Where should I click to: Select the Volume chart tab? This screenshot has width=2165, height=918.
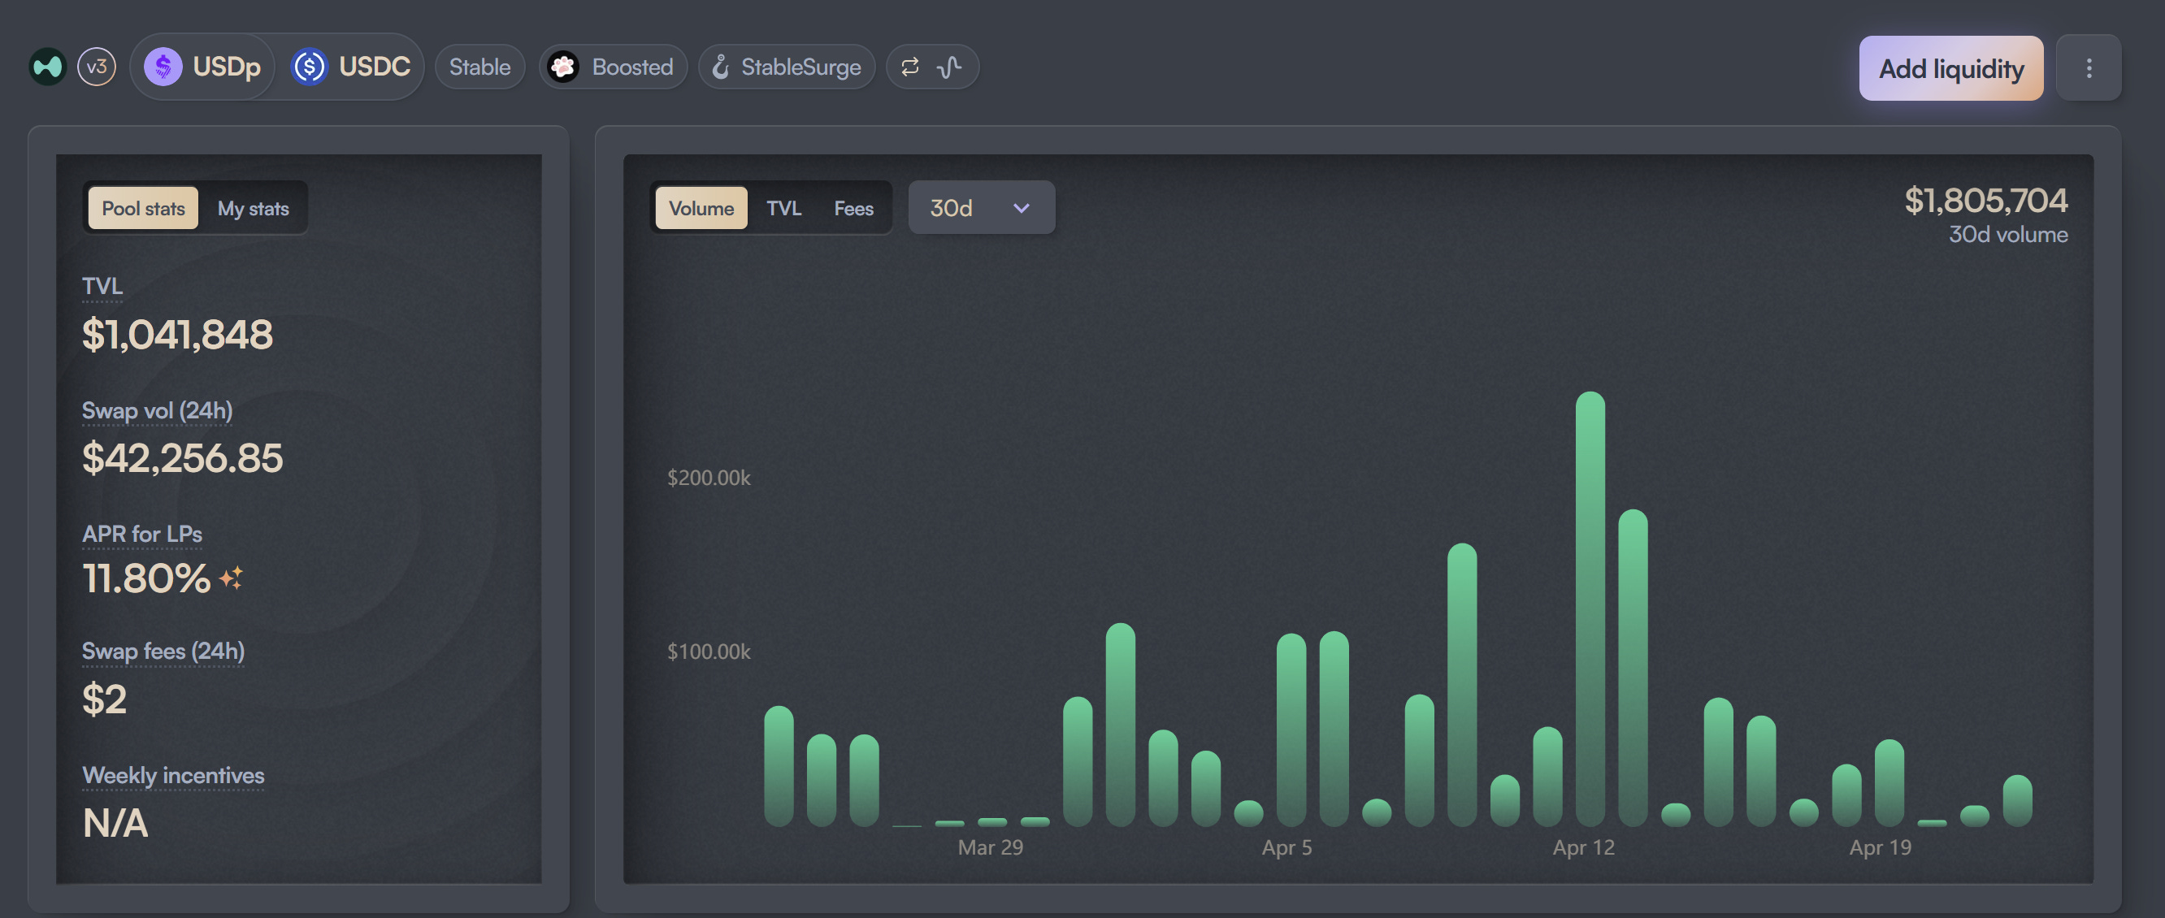coord(701,208)
